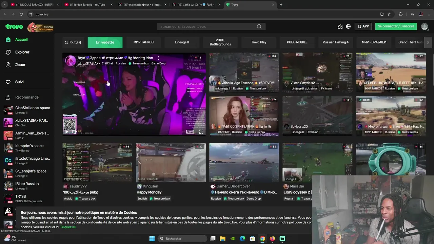Open Windows Start menu
Image resolution: width=434 pixels, height=244 pixels.
(x=152, y=239)
